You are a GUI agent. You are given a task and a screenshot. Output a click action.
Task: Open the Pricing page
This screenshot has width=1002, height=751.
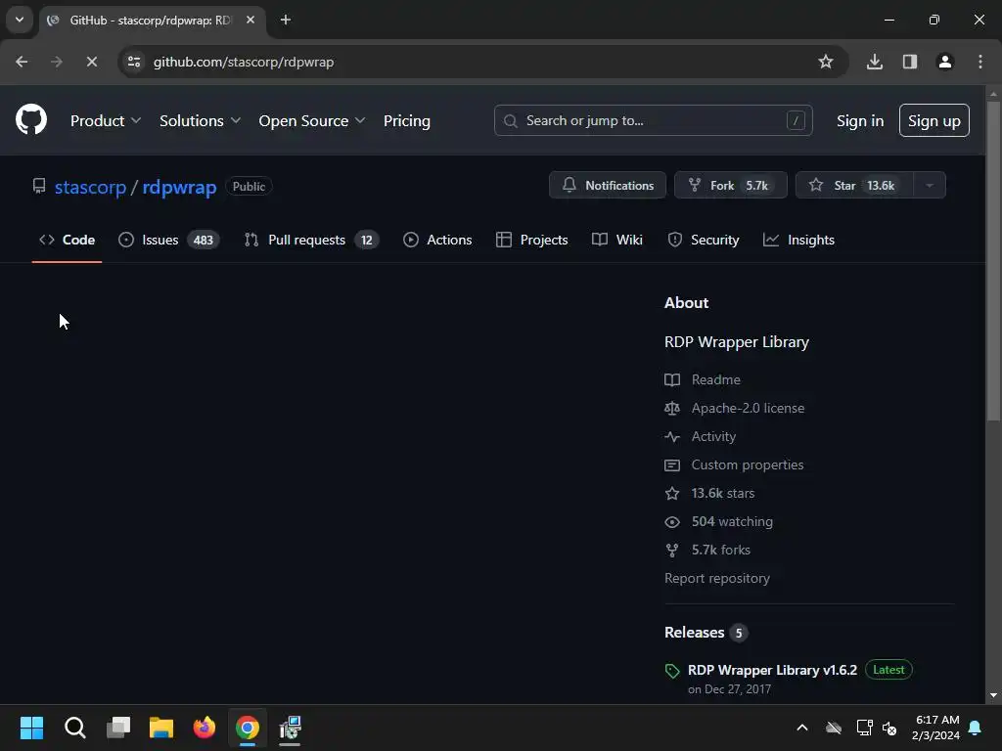coord(406,120)
